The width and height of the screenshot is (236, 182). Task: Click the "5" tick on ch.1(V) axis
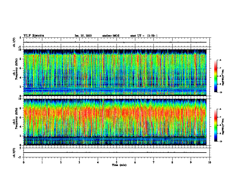click(x=20, y=38)
